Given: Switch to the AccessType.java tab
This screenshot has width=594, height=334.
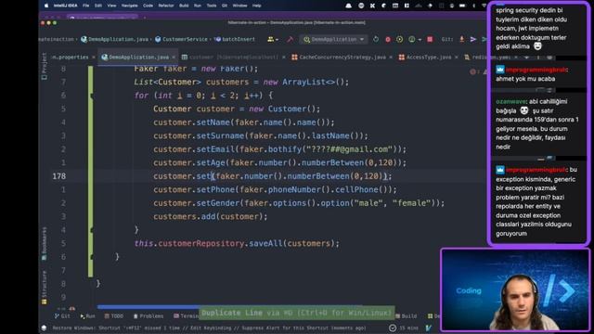Looking at the screenshot, I should click(429, 58).
